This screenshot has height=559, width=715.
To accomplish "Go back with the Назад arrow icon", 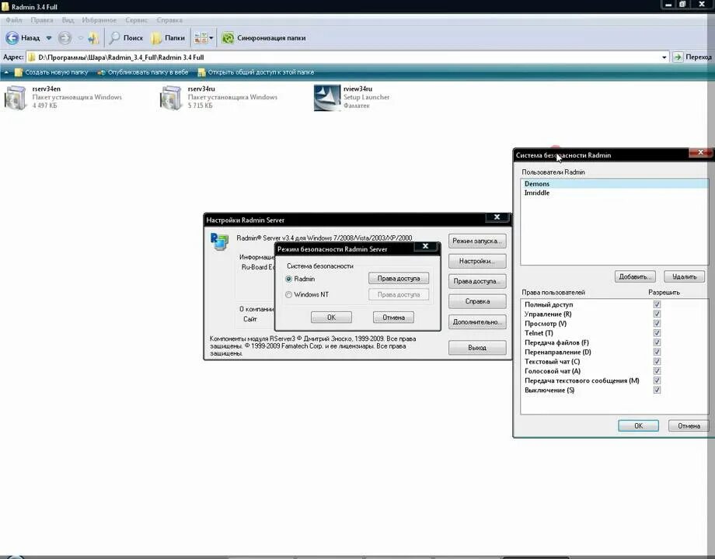I will [12, 38].
